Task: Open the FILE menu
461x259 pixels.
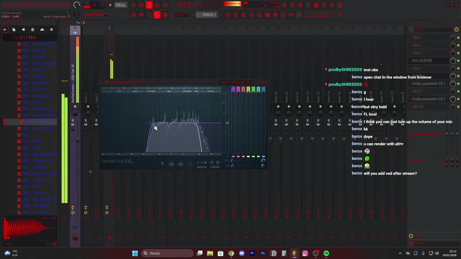Action: coord(4,5)
